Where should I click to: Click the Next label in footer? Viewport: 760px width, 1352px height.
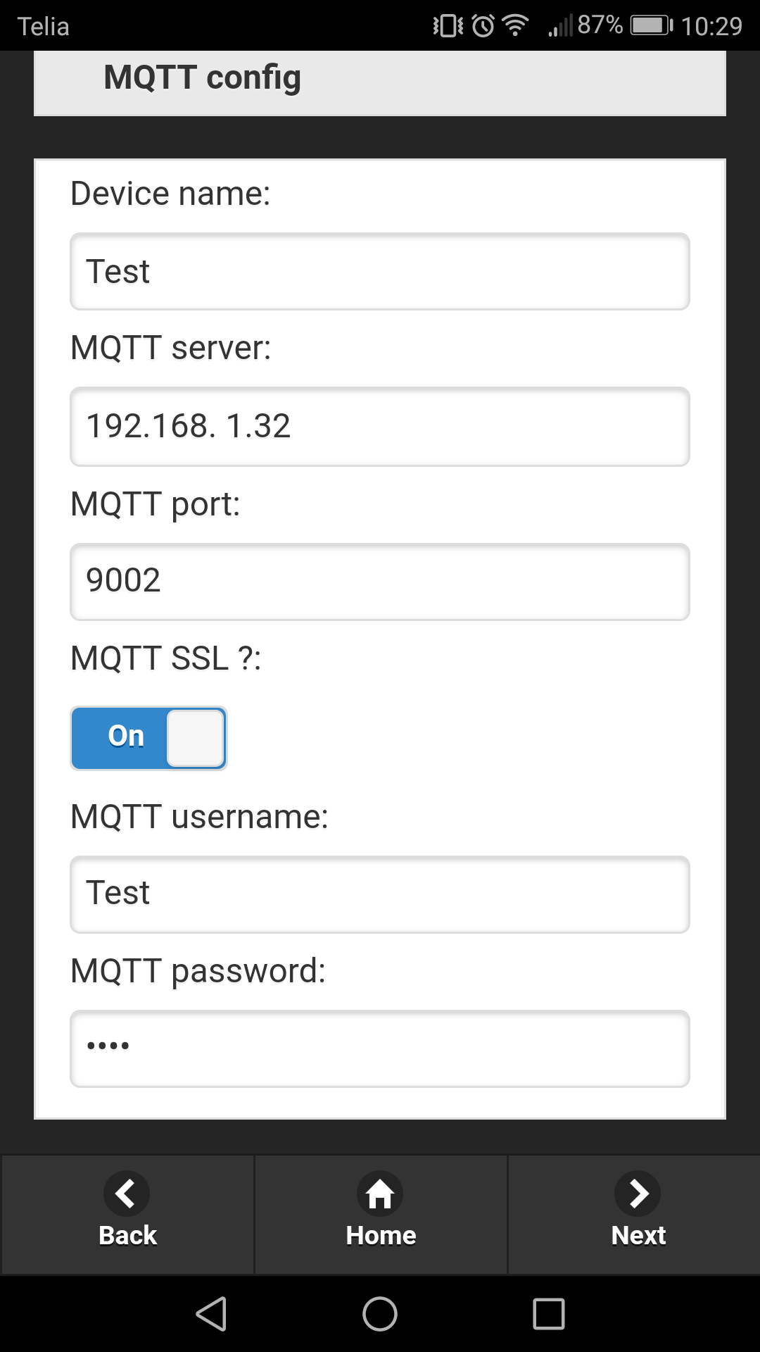(x=638, y=1235)
